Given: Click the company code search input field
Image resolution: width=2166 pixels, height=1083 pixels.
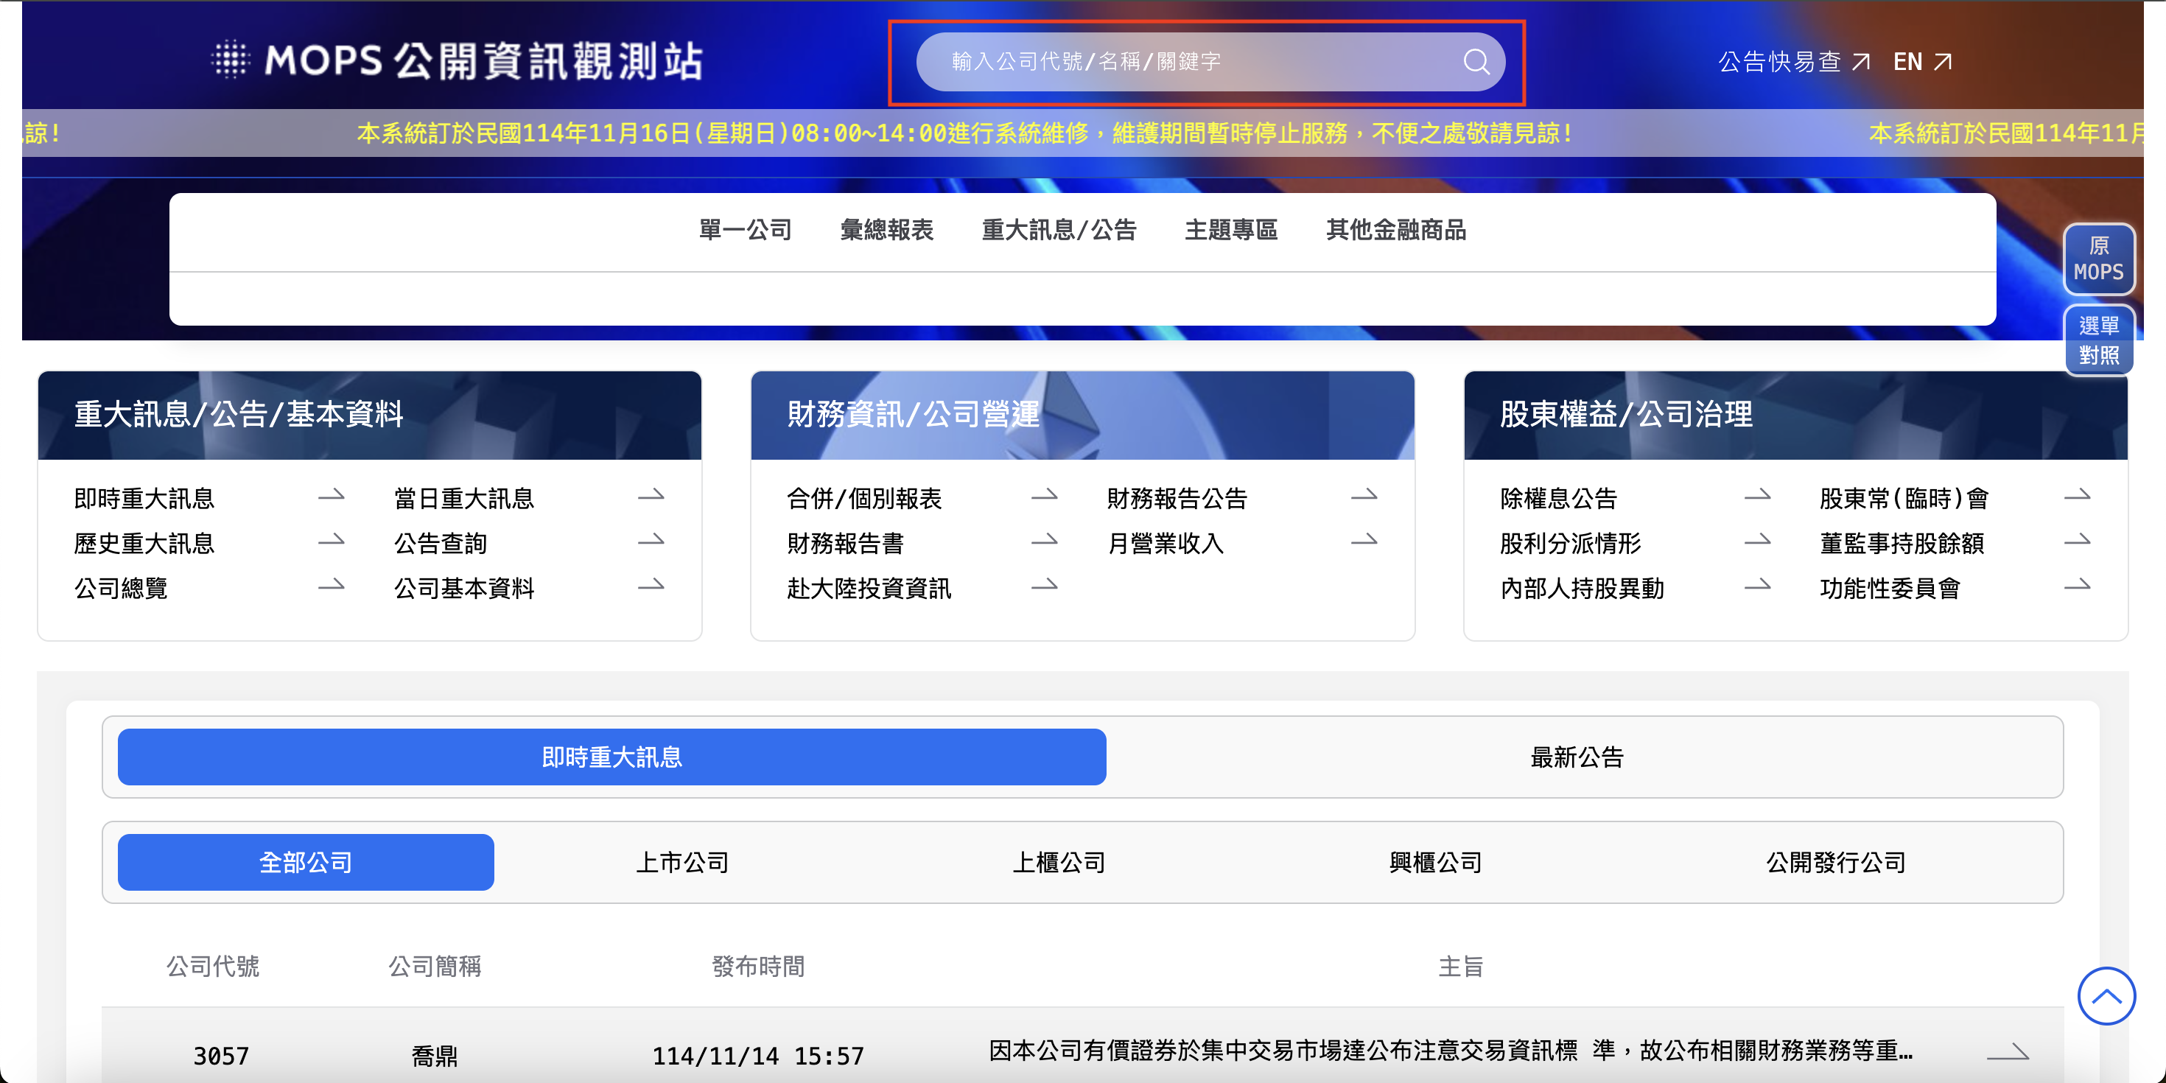Looking at the screenshot, I should click(1177, 61).
